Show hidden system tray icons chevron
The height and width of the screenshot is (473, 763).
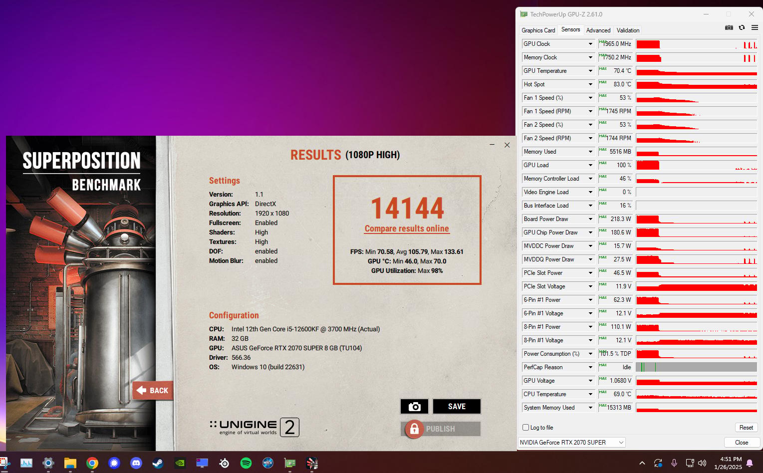tap(642, 463)
